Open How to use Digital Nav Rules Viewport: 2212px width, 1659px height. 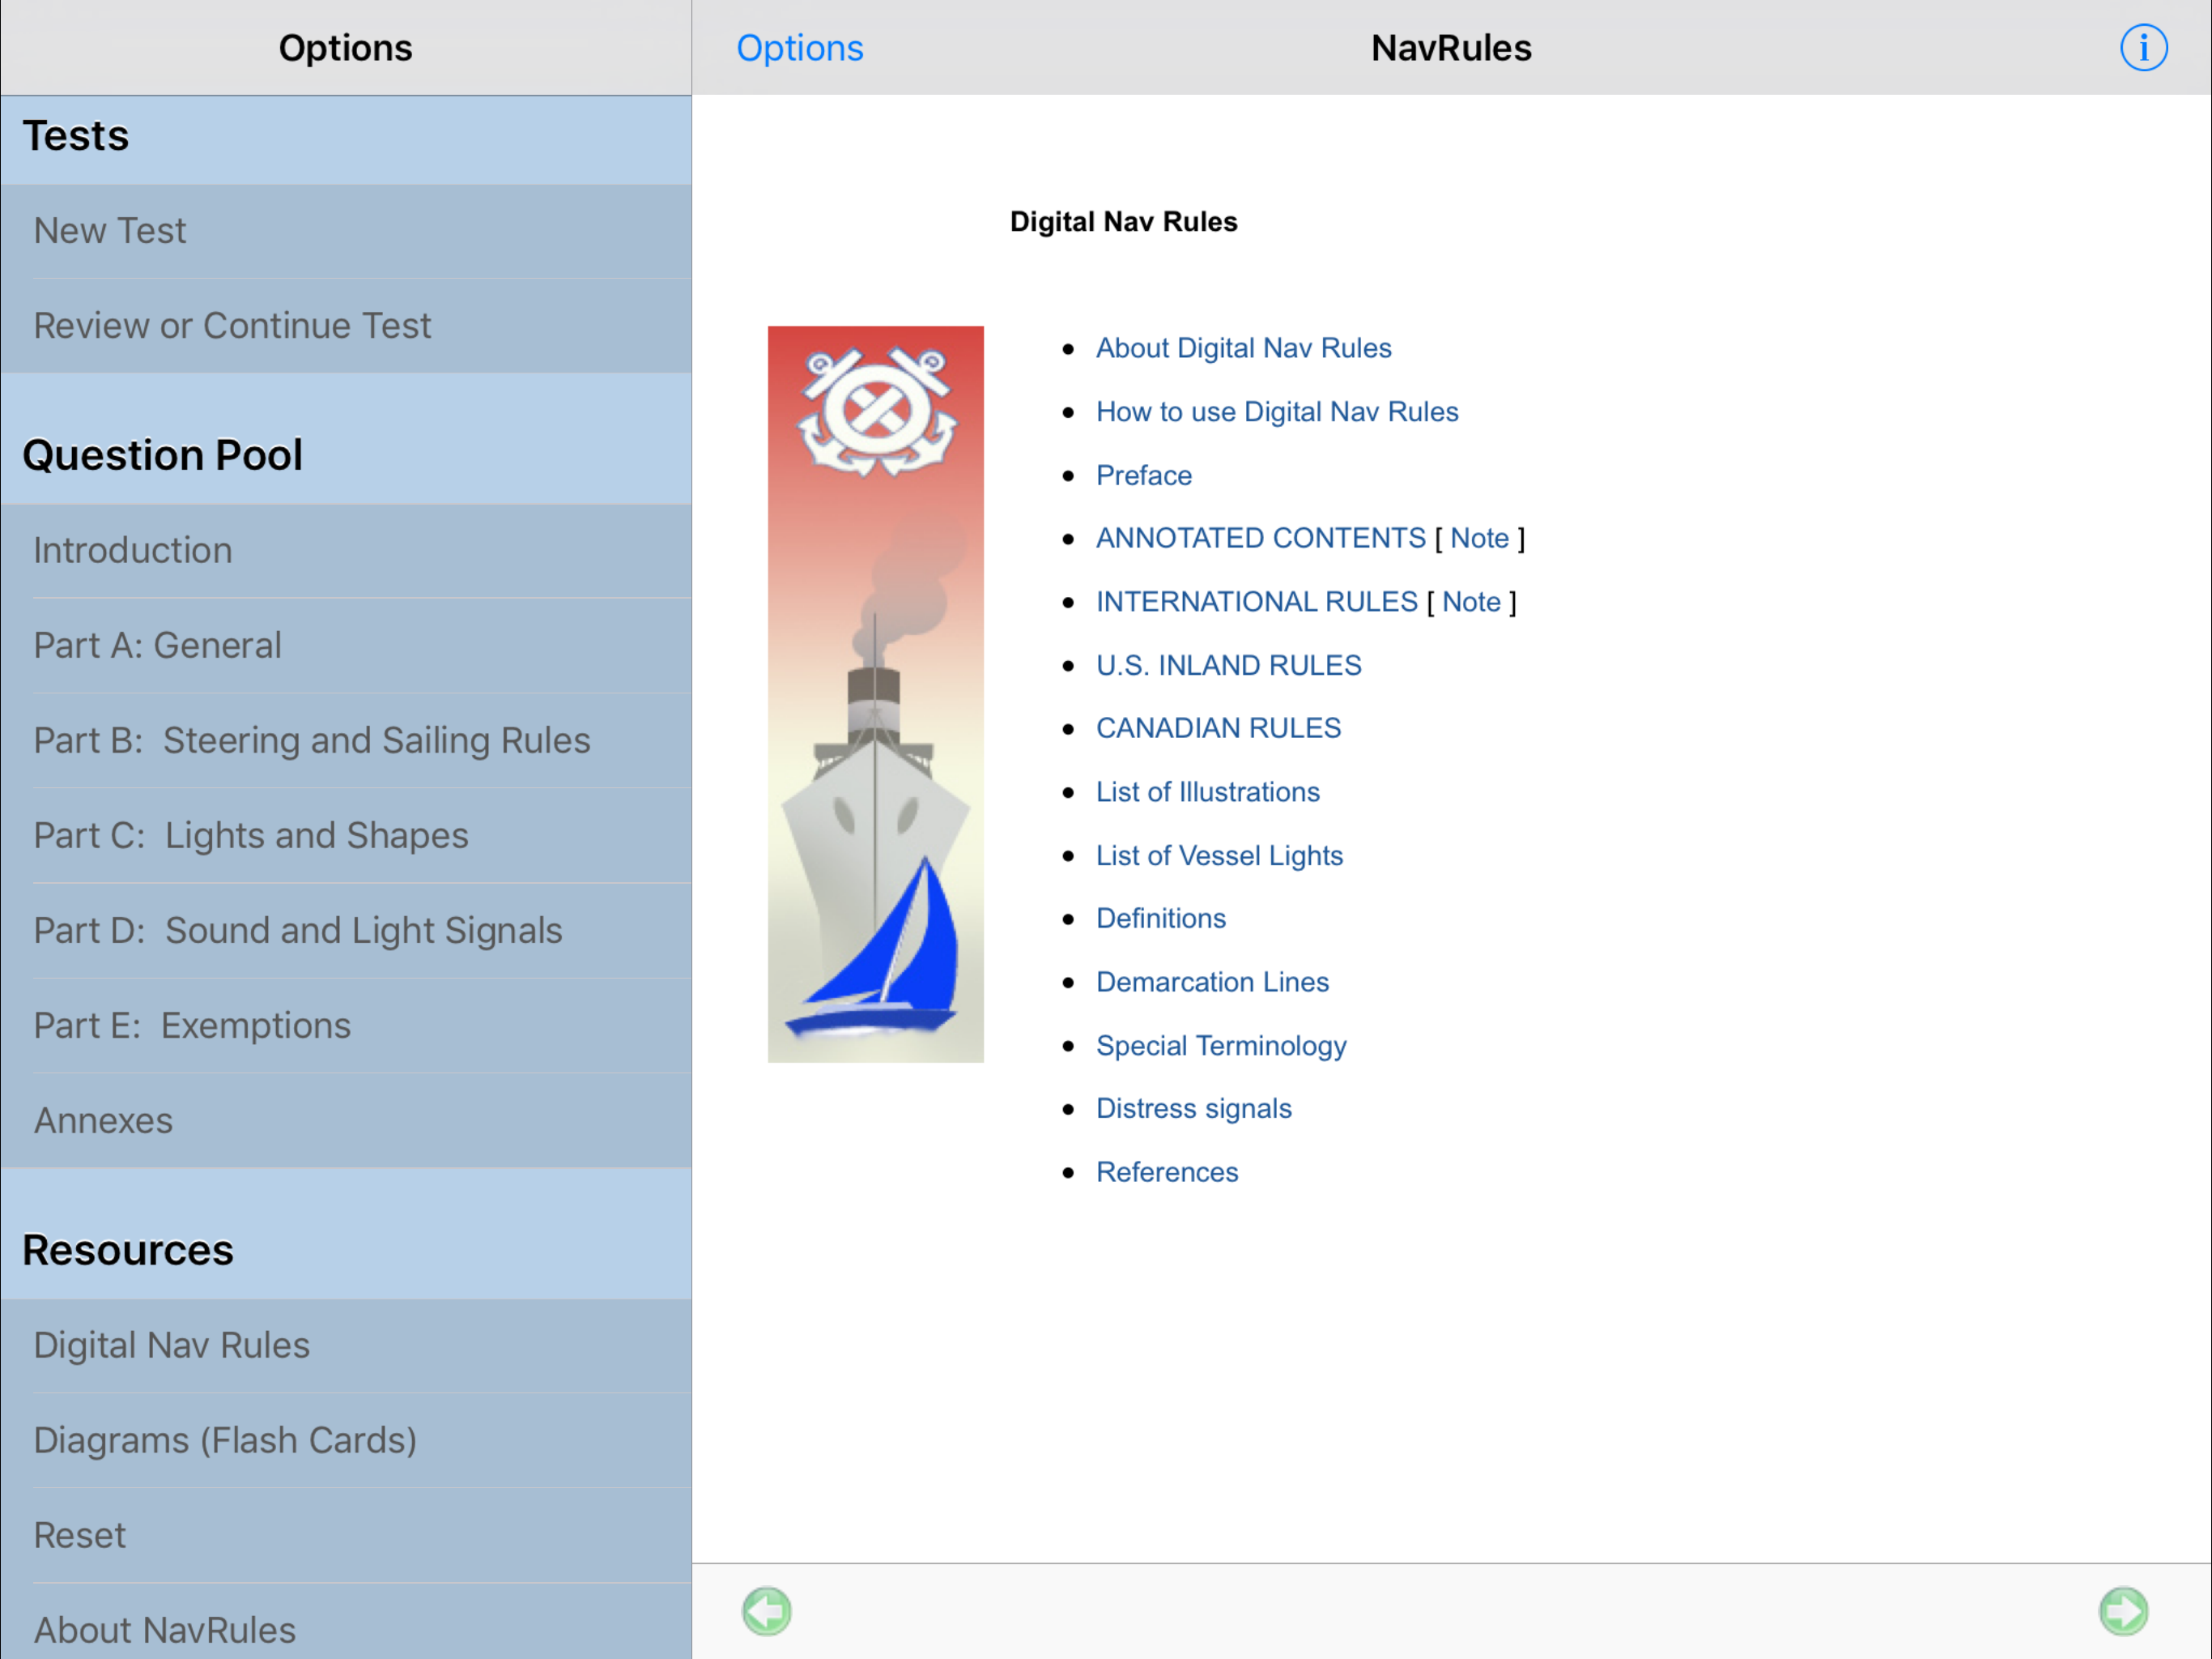1276,412
